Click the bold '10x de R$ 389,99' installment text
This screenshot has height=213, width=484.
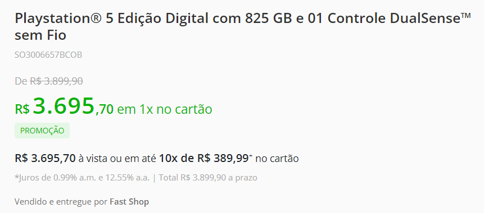(203, 159)
